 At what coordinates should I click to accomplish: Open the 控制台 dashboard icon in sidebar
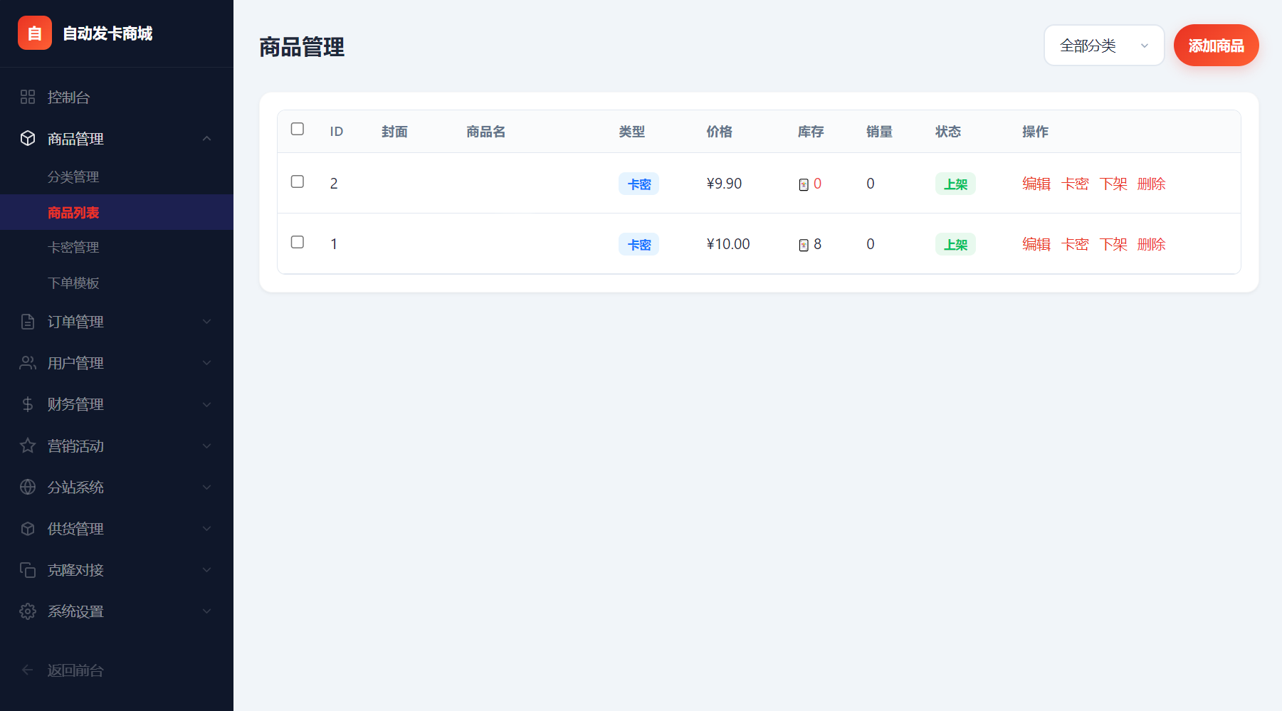click(x=28, y=97)
